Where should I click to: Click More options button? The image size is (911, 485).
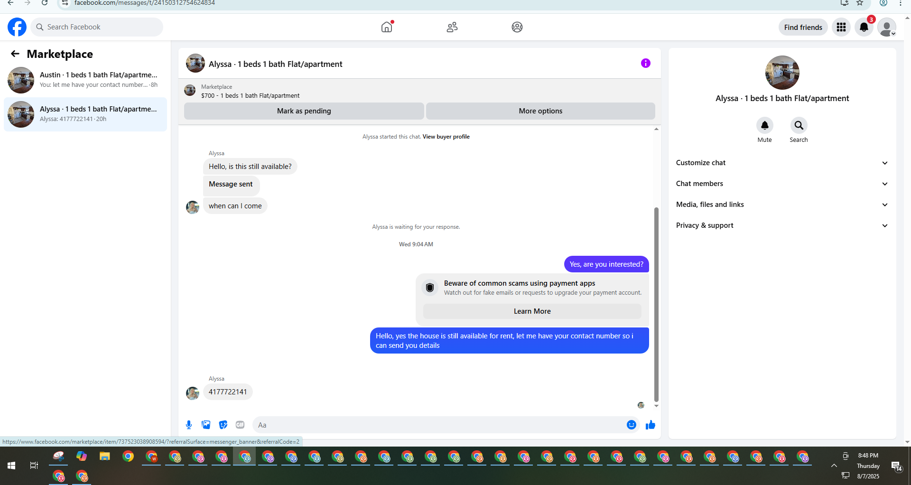coord(540,111)
